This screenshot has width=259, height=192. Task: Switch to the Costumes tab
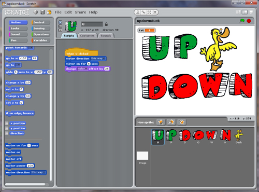click(88, 36)
